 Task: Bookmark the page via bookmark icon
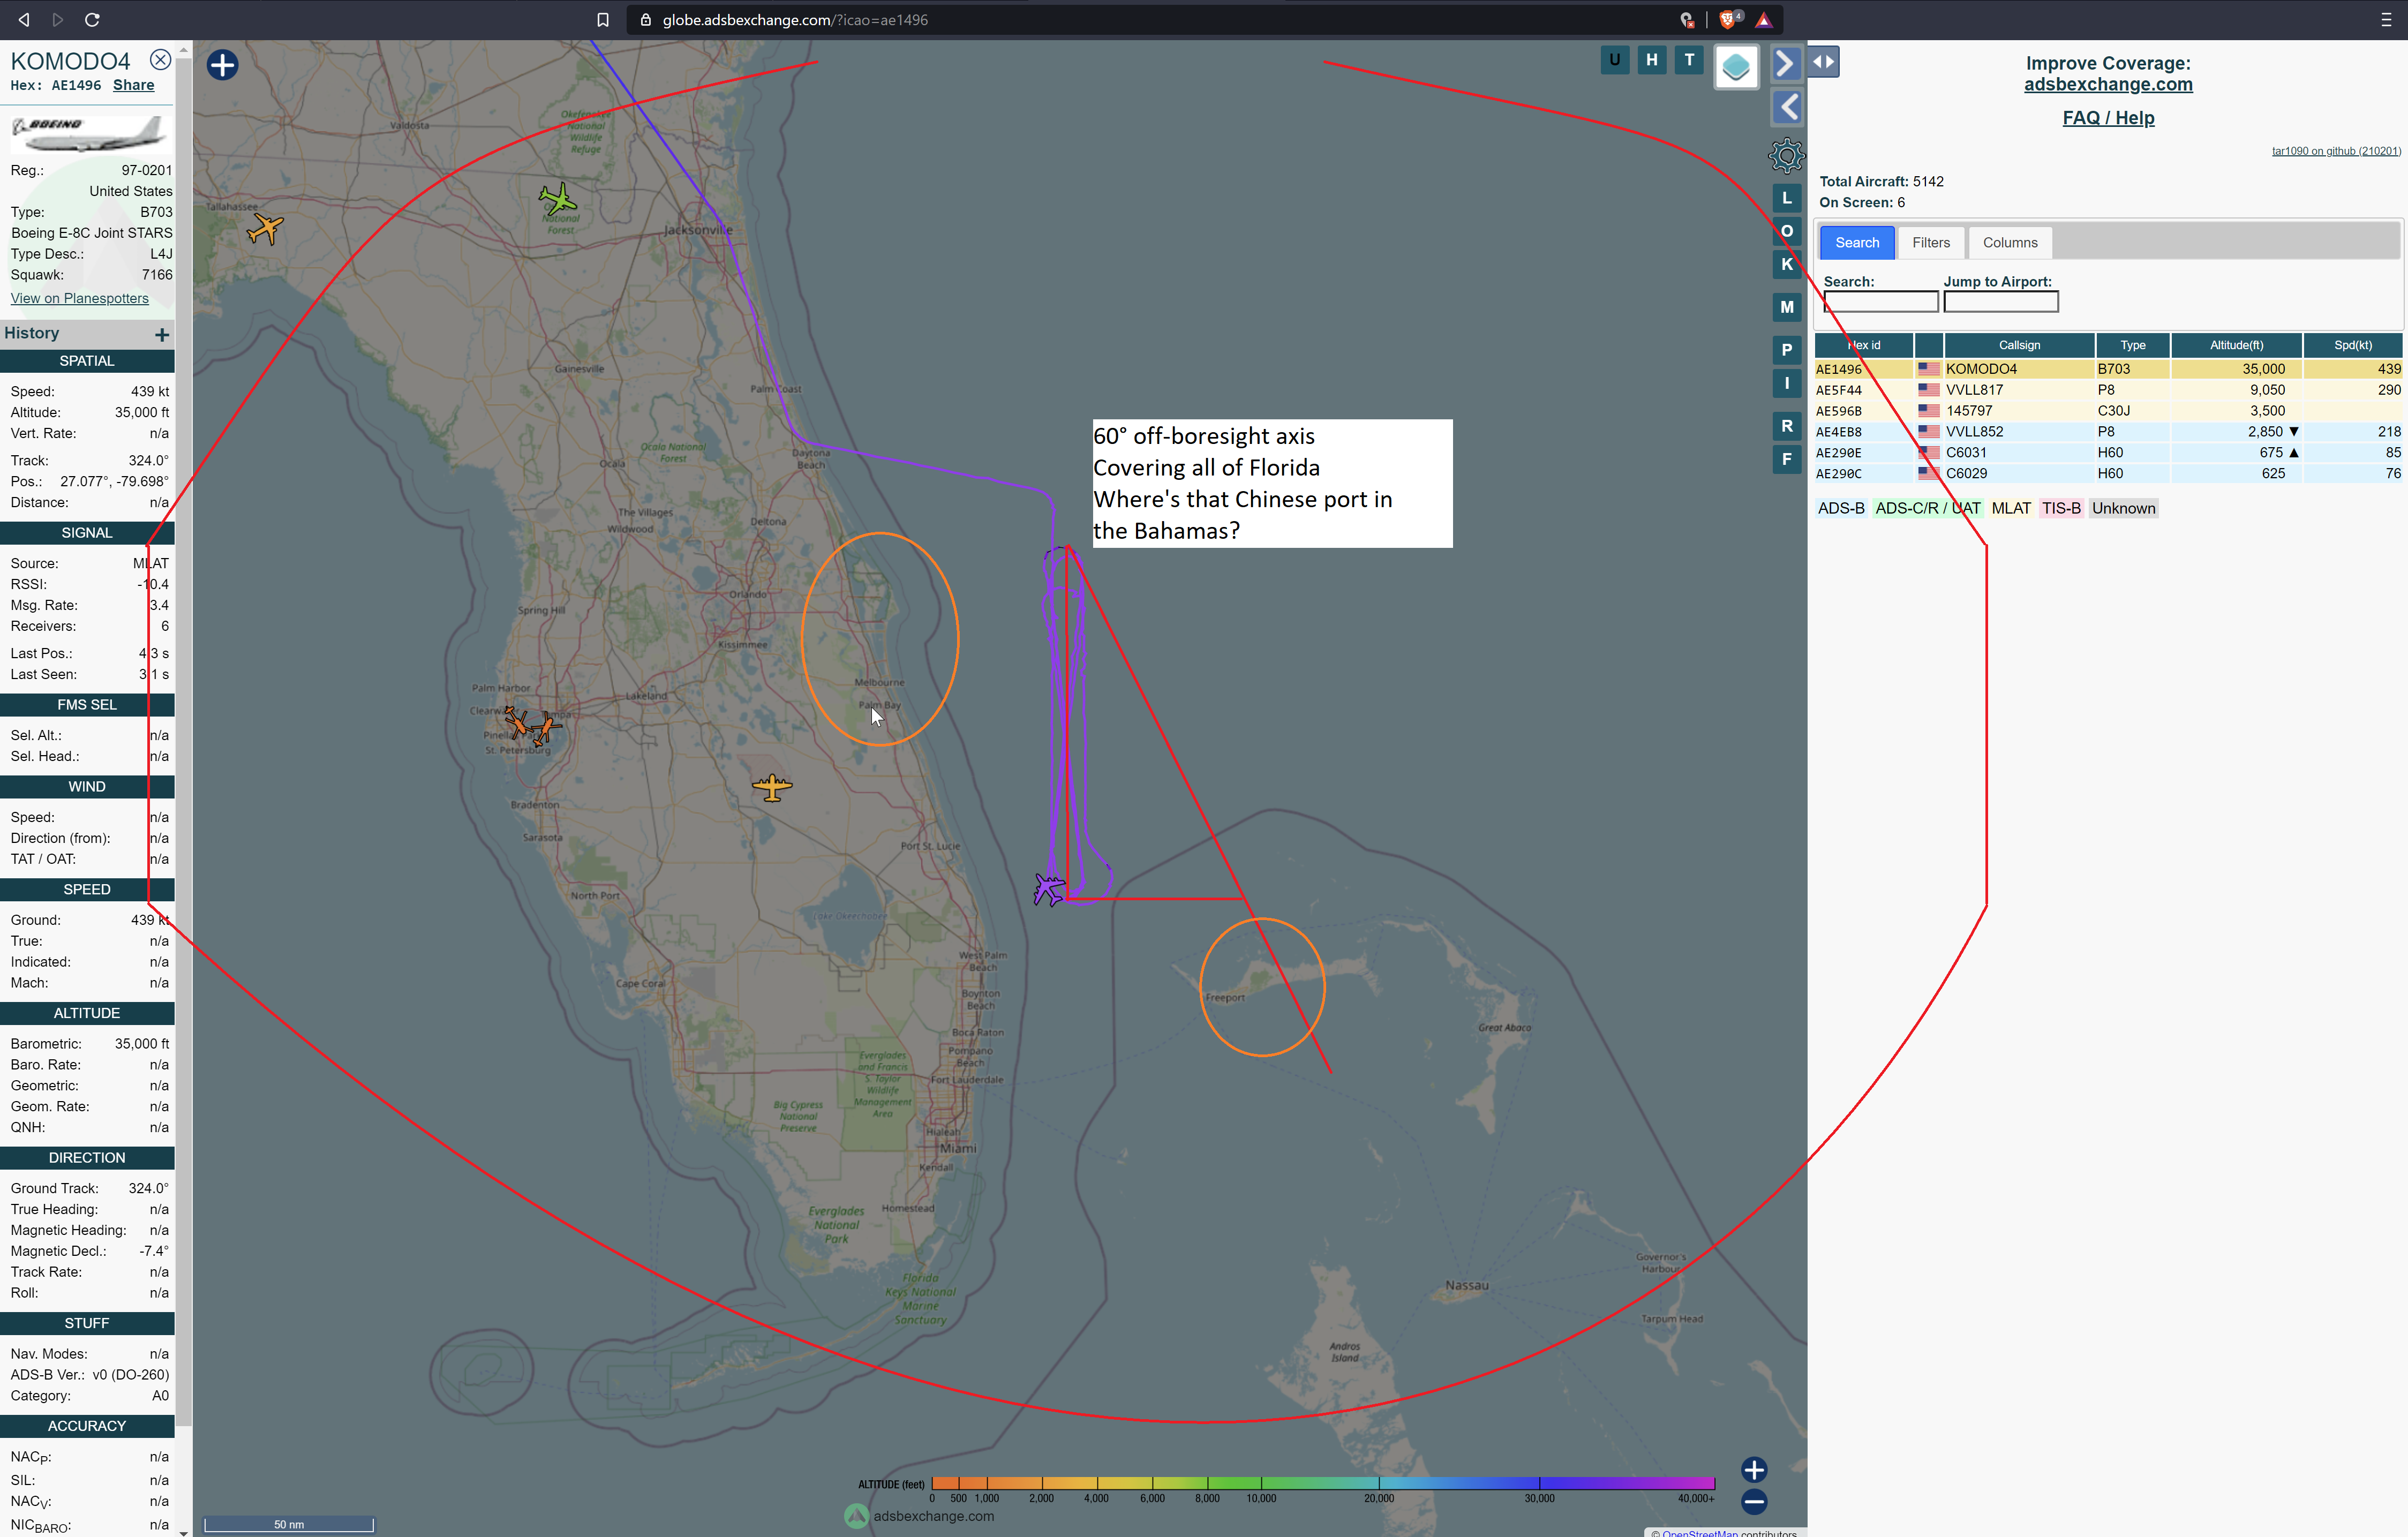point(603,20)
